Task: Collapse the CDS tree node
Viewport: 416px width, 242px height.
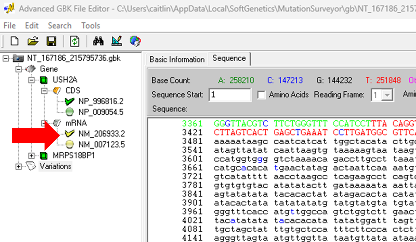Action: pyautogui.click(x=44, y=91)
